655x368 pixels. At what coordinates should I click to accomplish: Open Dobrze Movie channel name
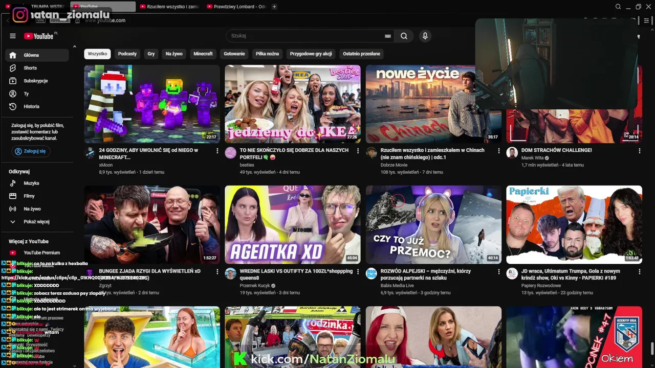click(x=394, y=165)
